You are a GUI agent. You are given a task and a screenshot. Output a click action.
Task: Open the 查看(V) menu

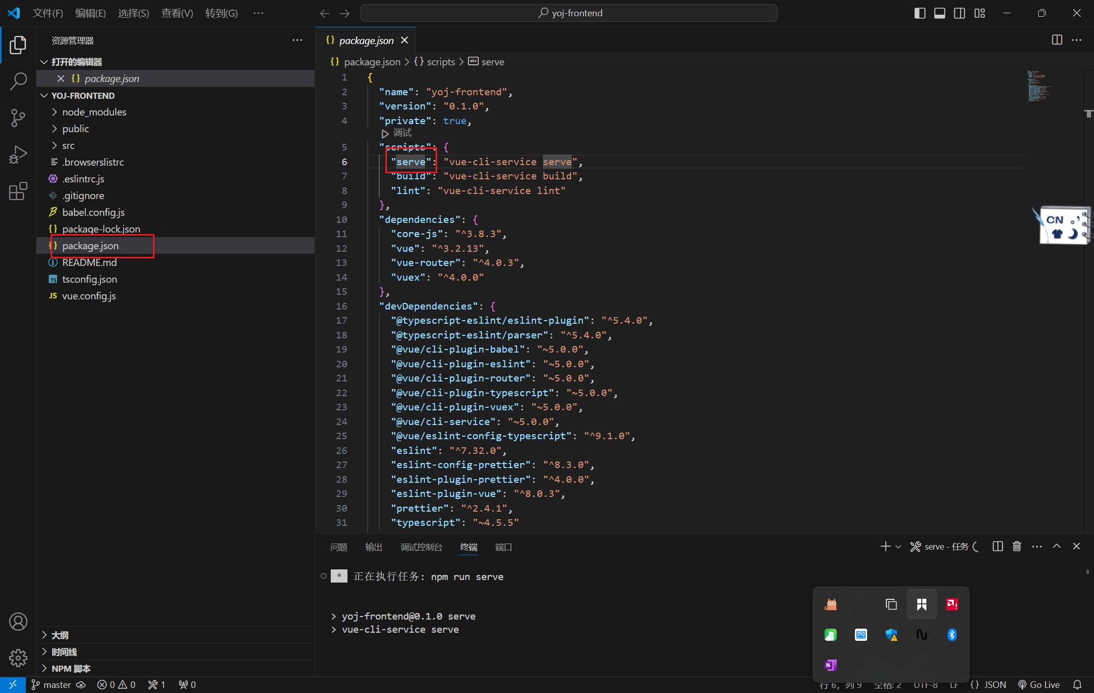click(177, 13)
